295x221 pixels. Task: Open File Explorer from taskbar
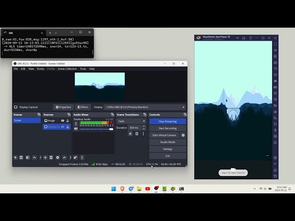coord(139,188)
